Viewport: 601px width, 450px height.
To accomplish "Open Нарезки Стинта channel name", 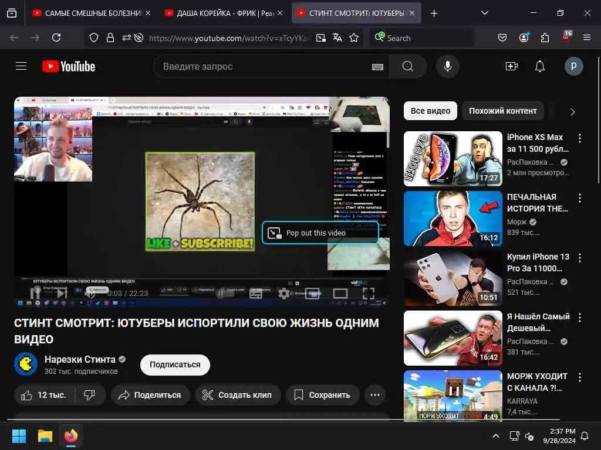I will [x=80, y=359].
